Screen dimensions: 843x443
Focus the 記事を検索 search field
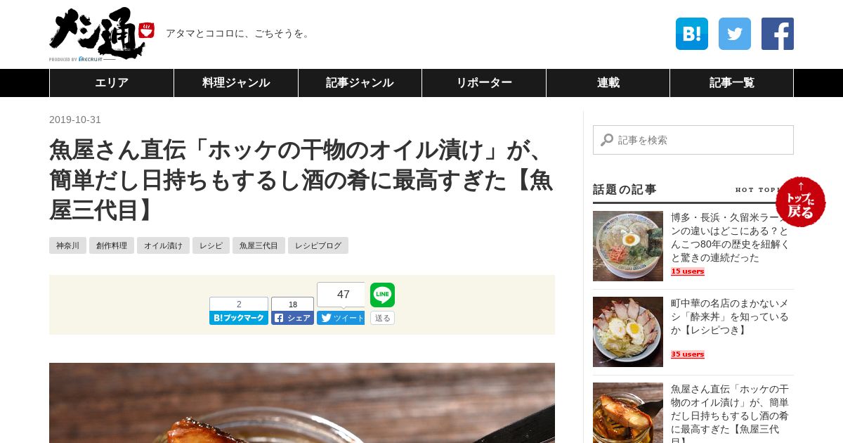click(693, 140)
